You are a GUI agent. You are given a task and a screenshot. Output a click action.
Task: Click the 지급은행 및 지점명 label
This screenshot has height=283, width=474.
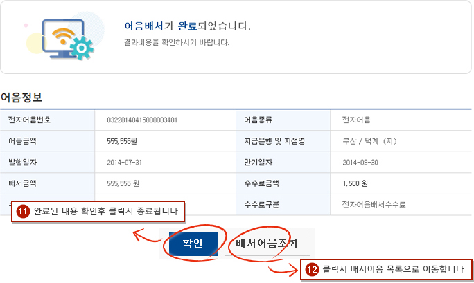coord(274,141)
